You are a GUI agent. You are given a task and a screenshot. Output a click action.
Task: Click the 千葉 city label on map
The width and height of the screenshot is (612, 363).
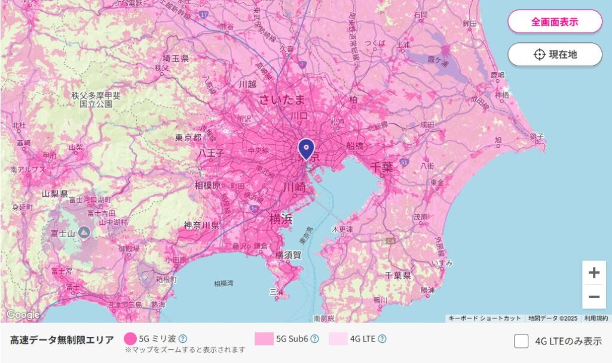pos(381,167)
